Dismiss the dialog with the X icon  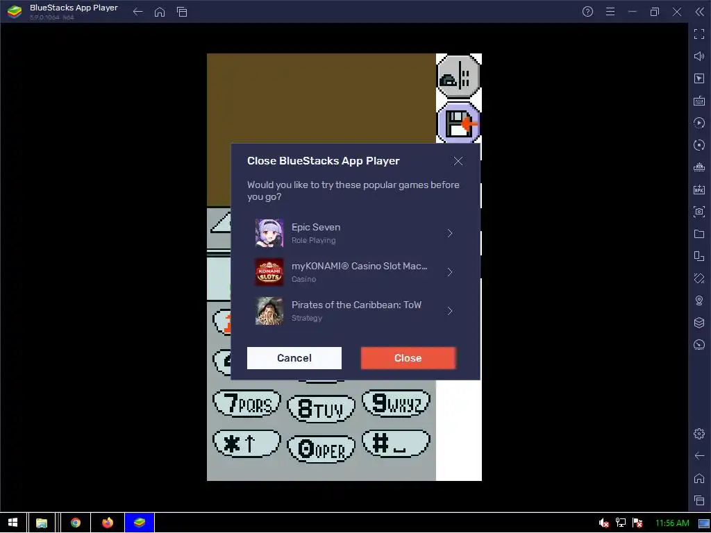click(458, 161)
